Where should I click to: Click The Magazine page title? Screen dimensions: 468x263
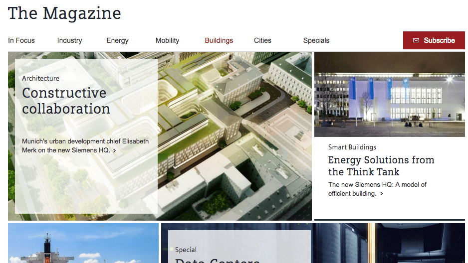click(x=64, y=13)
